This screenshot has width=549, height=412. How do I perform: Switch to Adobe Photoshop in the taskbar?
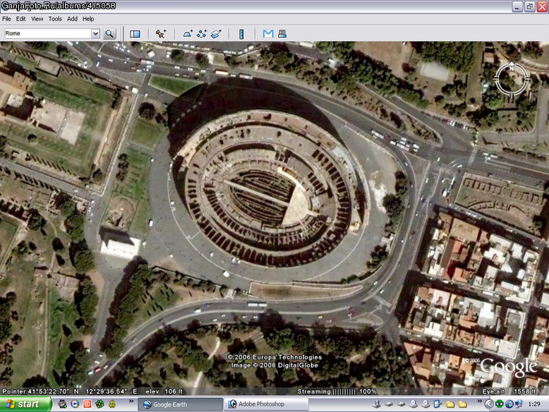pyautogui.click(x=266, y=404)
